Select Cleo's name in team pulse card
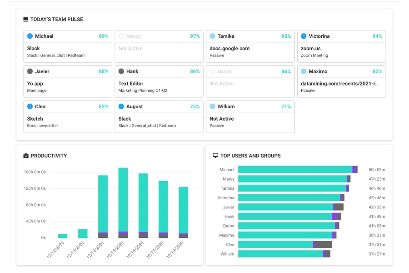The height and width of the screenshot is (273, 409). (40, 106)
